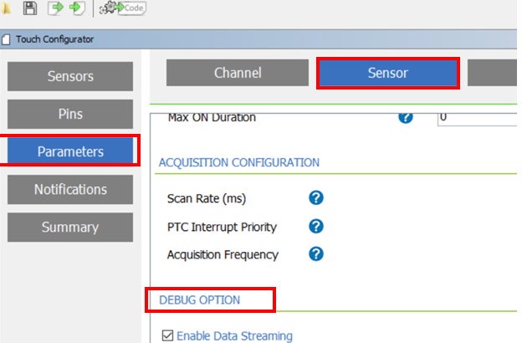Image resolution: width=522 pixels, height=343 pixels.
Task: Open help icon beside Scan Rate (ms)
Action: [x=316, y=198]
